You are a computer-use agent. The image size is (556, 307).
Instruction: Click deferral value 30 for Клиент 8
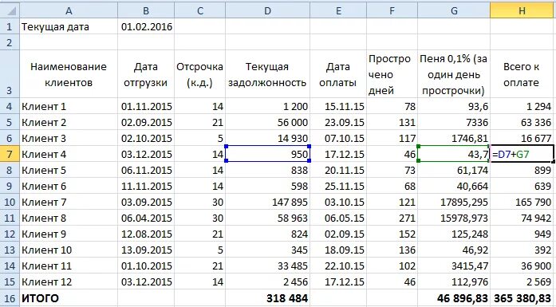(x=200, y=218)
